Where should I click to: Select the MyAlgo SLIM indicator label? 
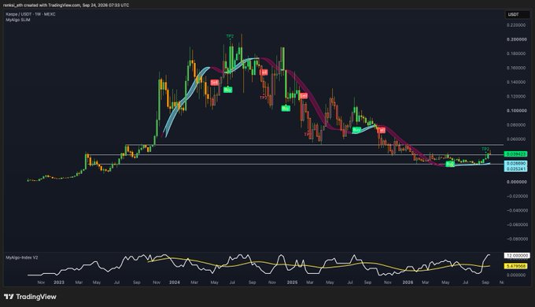point(18,20)
